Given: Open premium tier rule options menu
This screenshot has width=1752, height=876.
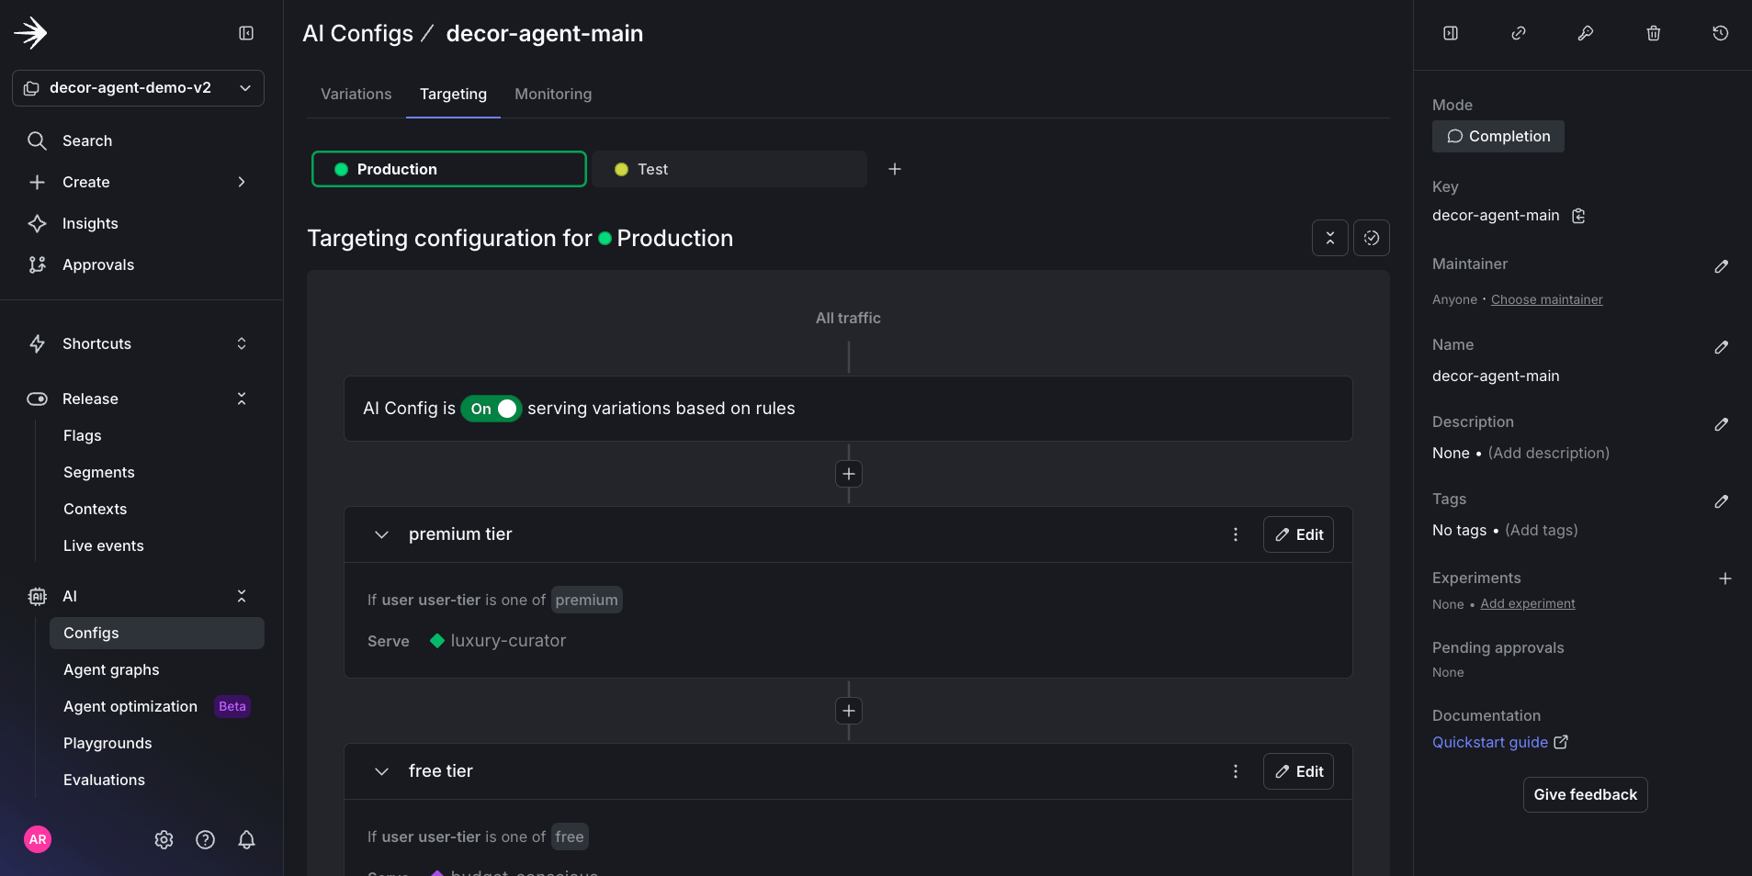Looking at the screenshot, I should tap(1236, 534).
